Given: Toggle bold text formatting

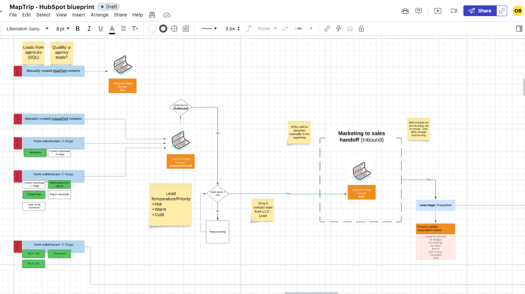Looking at the screenshot, I should coord(77,29).
